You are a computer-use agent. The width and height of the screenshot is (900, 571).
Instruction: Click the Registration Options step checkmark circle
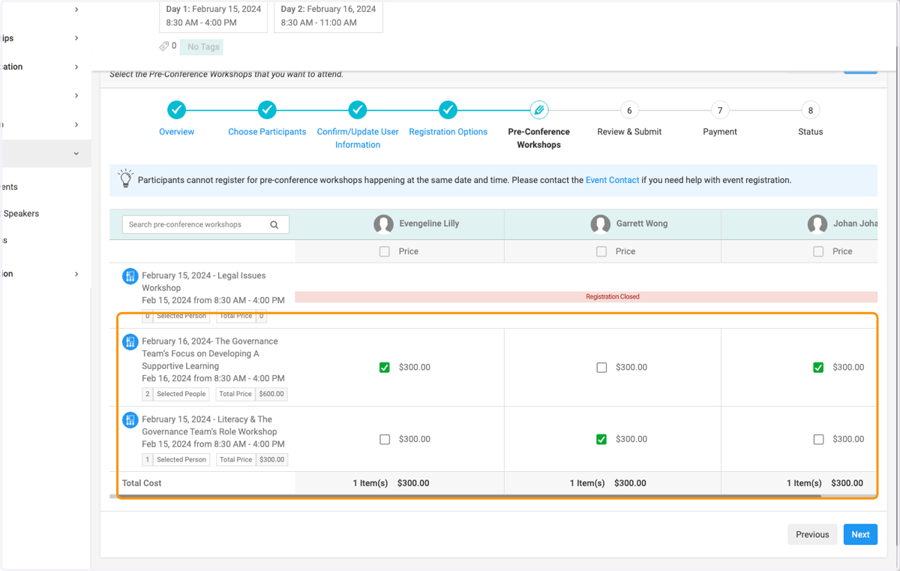[x=448, y=110]
